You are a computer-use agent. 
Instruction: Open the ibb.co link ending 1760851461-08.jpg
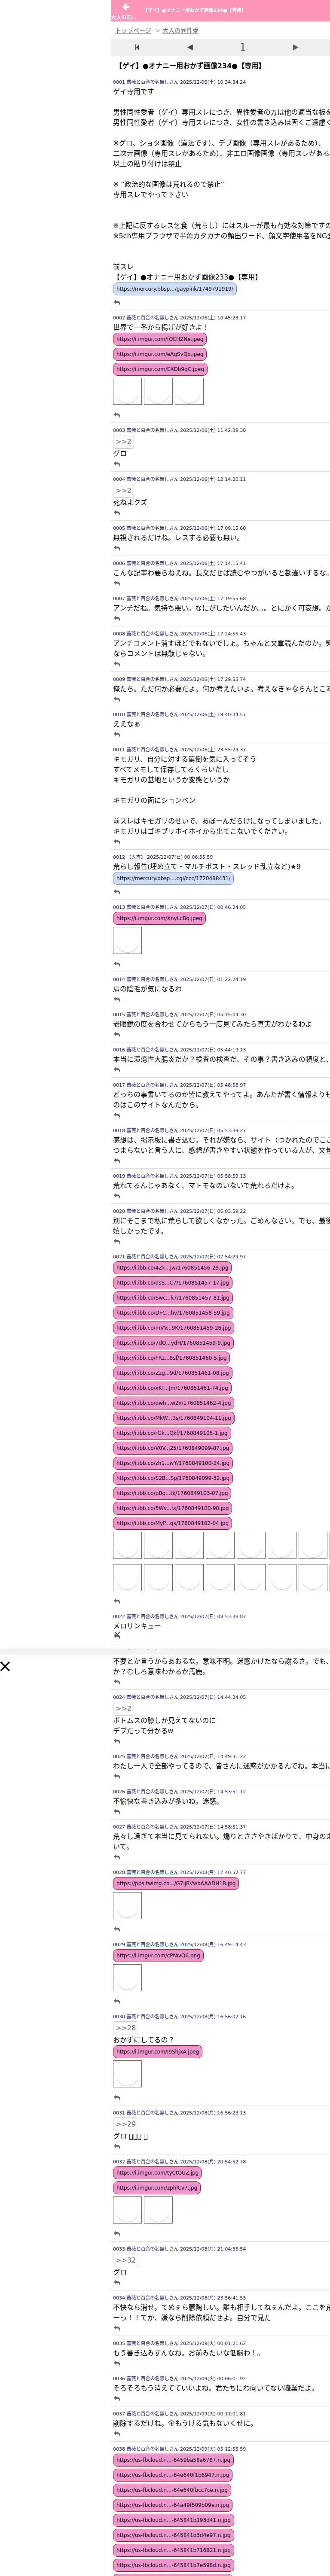coord(172,1372)
